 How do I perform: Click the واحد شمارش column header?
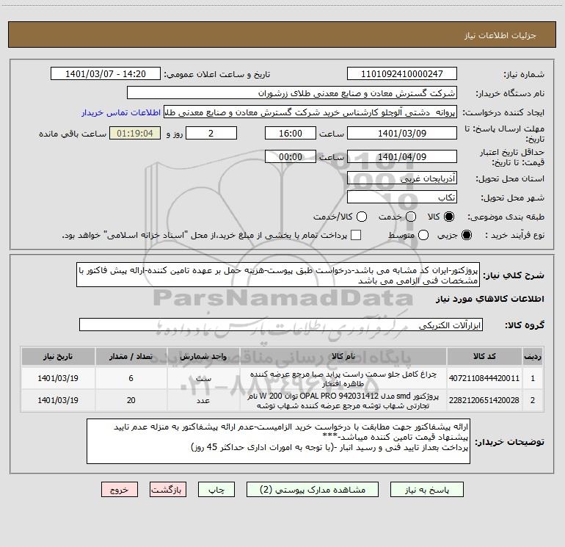(x=203, y=356)
